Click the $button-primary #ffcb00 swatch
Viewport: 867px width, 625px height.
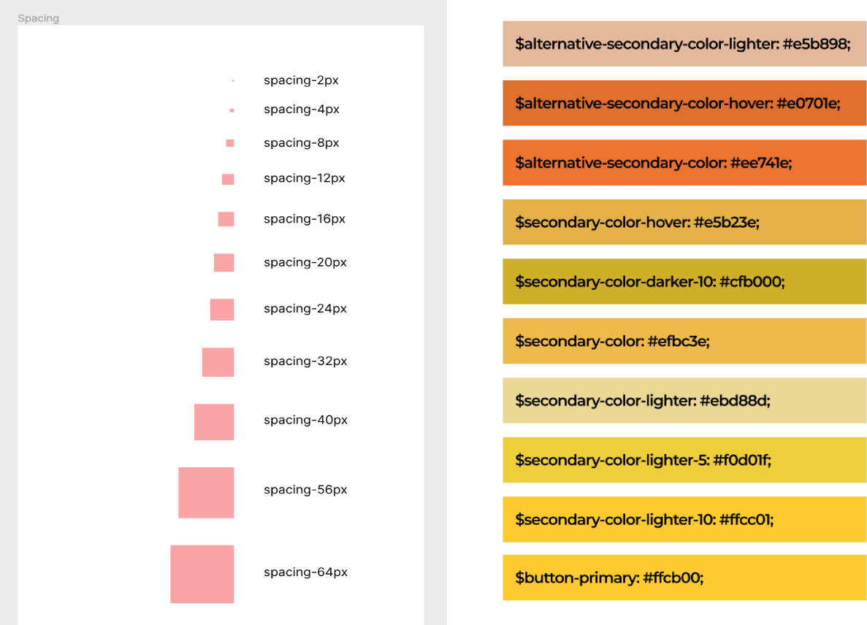point(684,578)
